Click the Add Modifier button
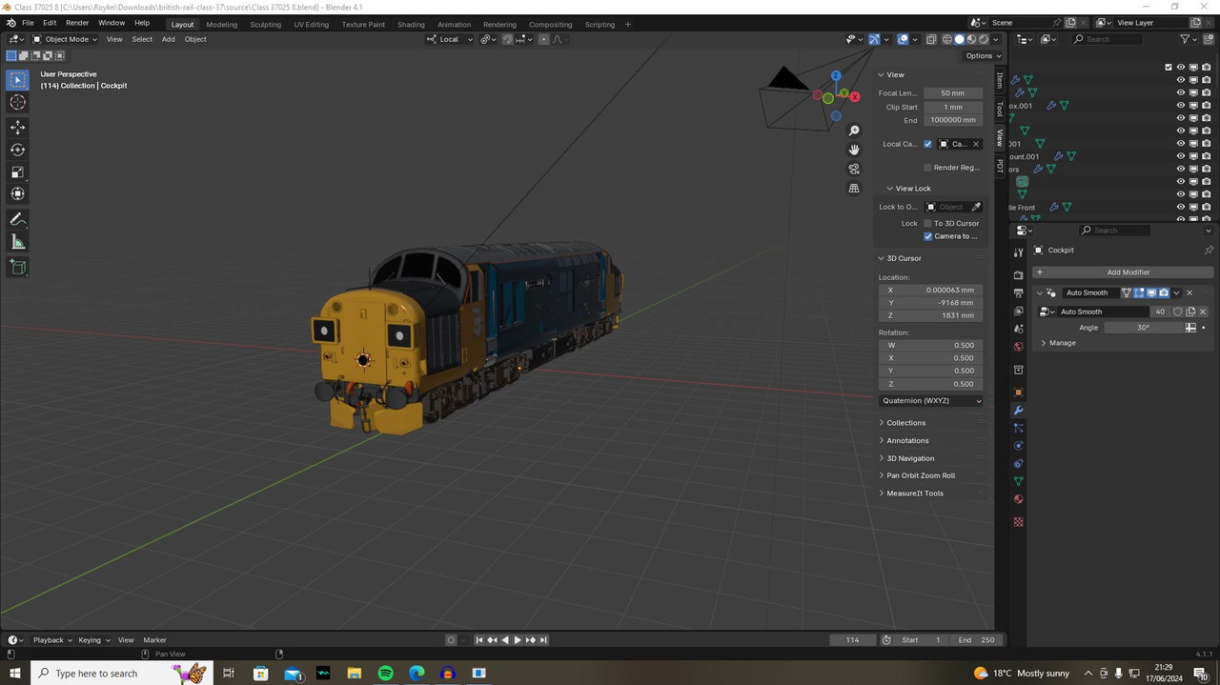This screenshot has width=1220, height=685. point(1123,272)
